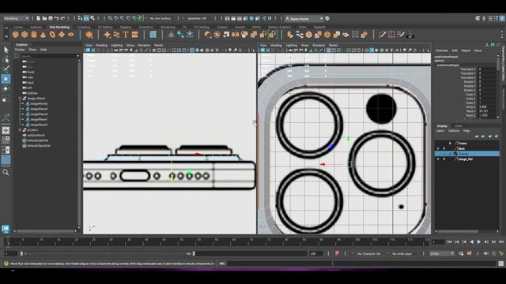Create a polygon cube from the shelf
Image resolution: width=506 pixels, height=284 pixels.
pos(25,35)
